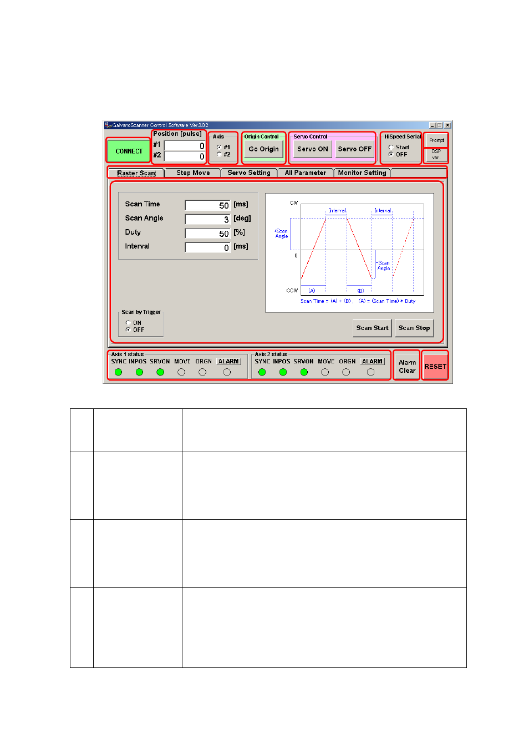Click the GalvanoScanner title bar icon
529x749 pixels.
108,125
